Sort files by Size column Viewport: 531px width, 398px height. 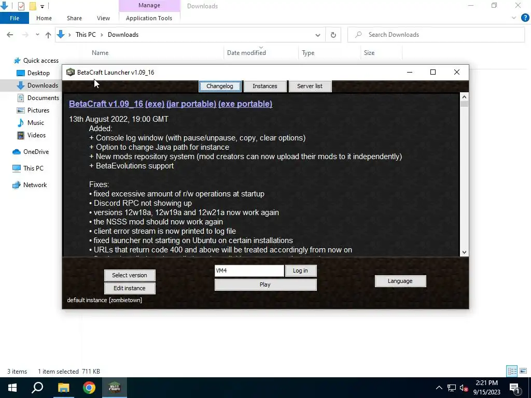[x=369, y=53]
